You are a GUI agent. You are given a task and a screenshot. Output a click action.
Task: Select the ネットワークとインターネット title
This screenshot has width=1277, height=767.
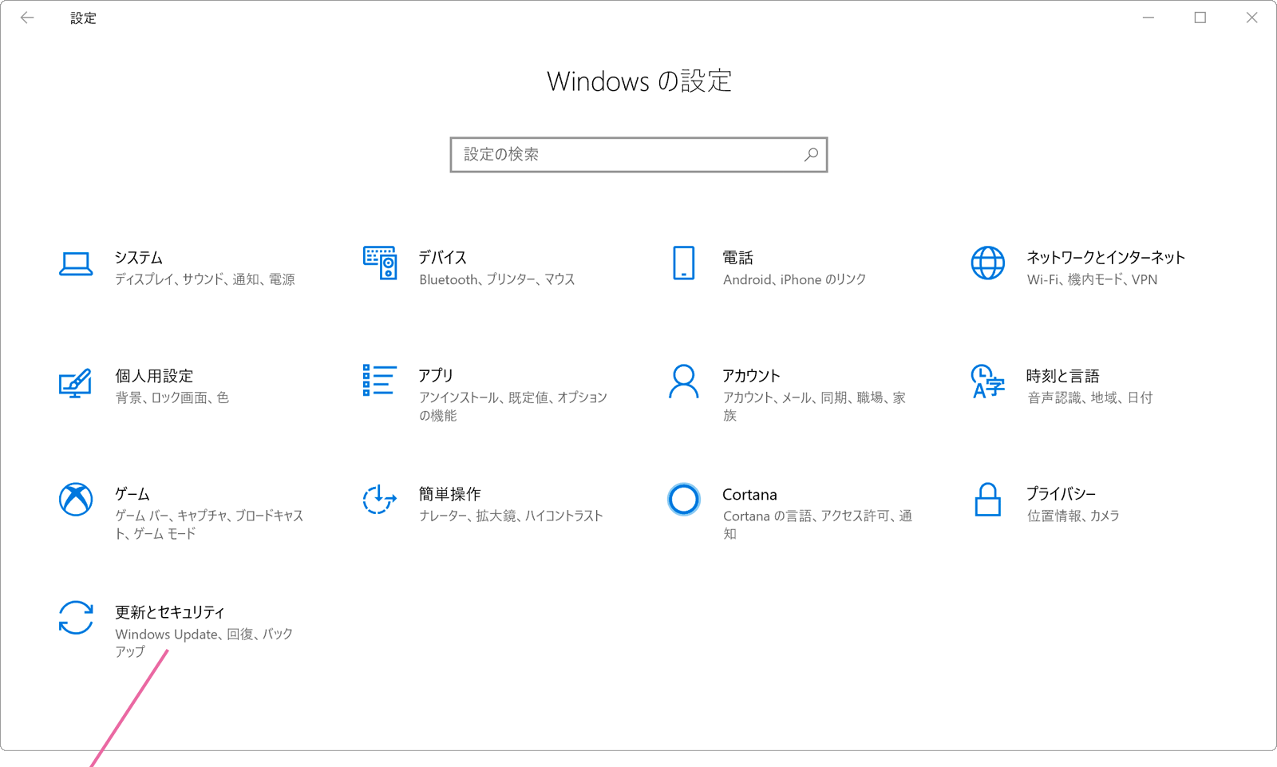(x=1106, y=258)
